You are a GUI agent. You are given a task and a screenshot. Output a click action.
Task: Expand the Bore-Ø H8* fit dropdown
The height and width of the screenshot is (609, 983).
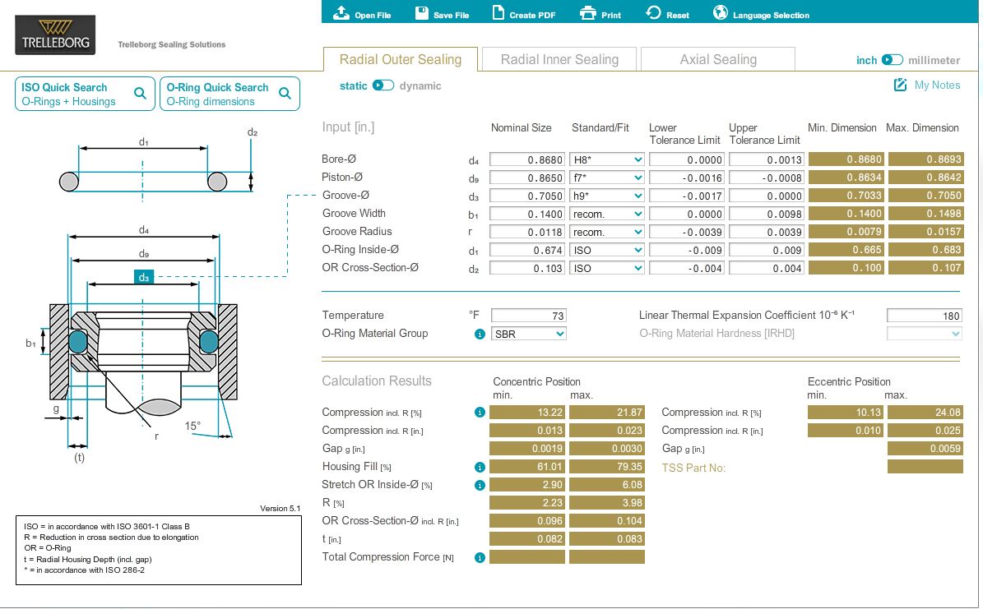click(x=607, y=159)
